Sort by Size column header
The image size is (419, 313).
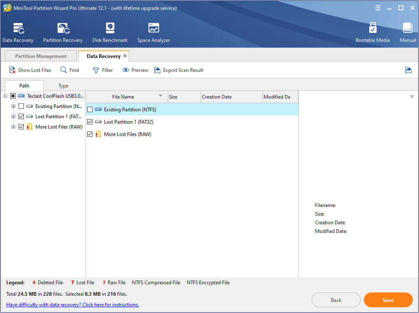tap(184, 97)
